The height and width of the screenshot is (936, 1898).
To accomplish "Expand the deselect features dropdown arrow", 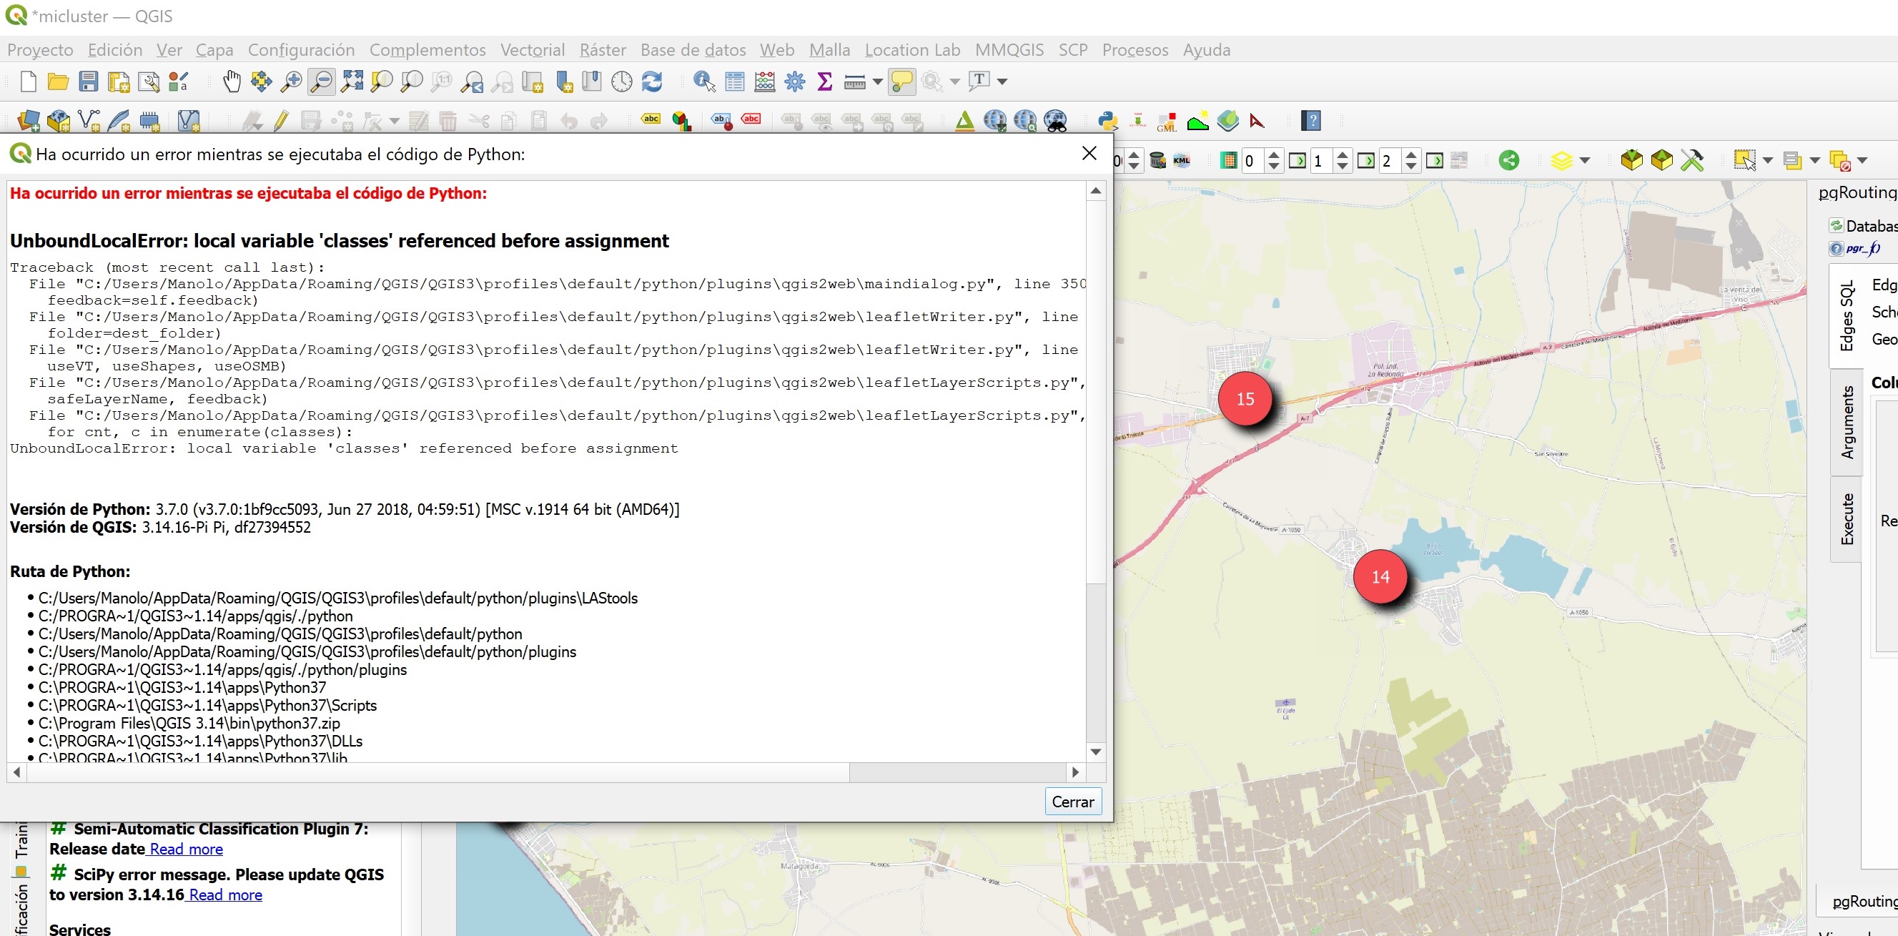I will pyautogui.click(x=1863, y=160).
